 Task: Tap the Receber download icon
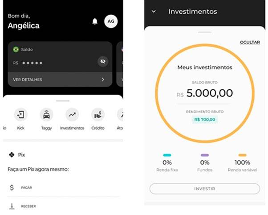(12, 206)
